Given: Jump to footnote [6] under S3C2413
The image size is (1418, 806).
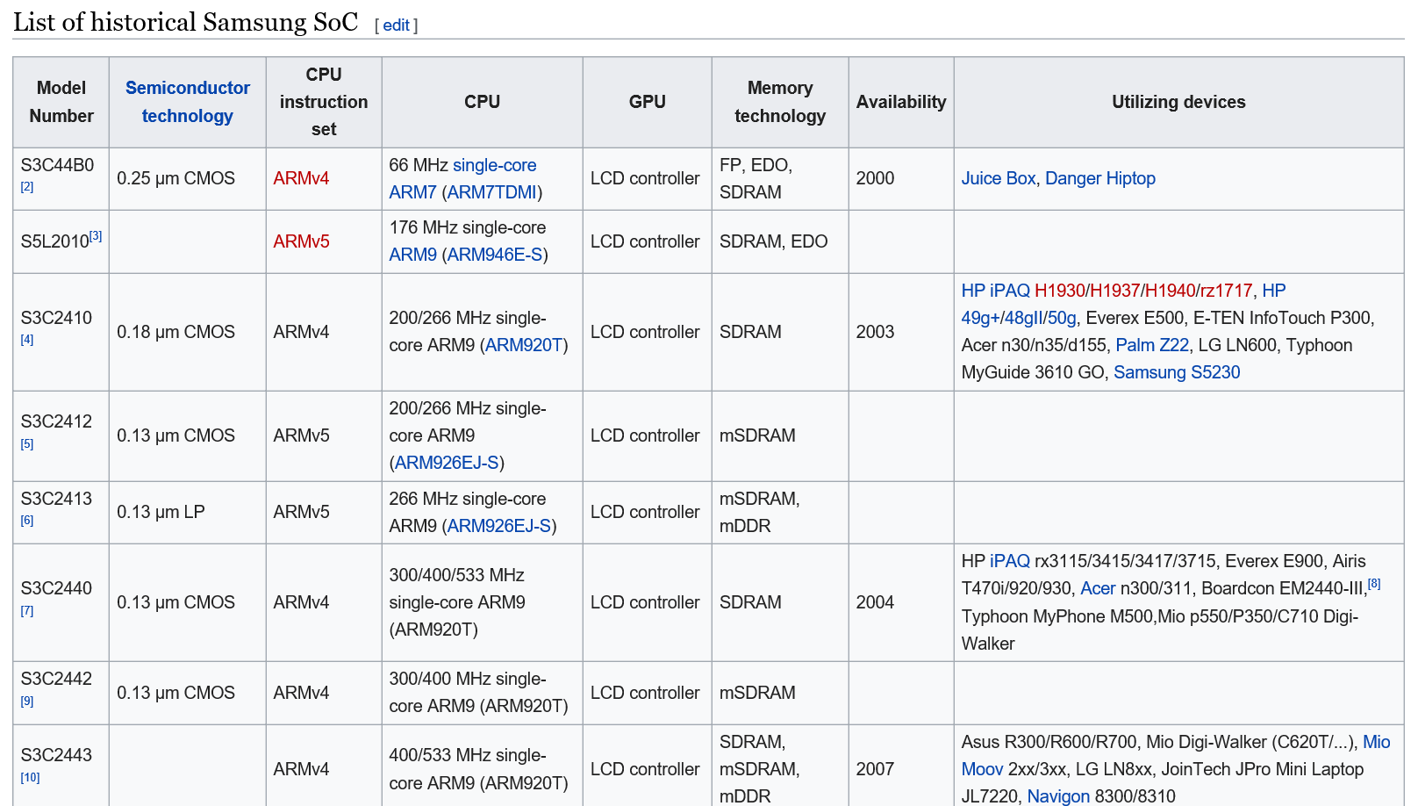Looking at the screenshot, I should [x=27, y=521].
